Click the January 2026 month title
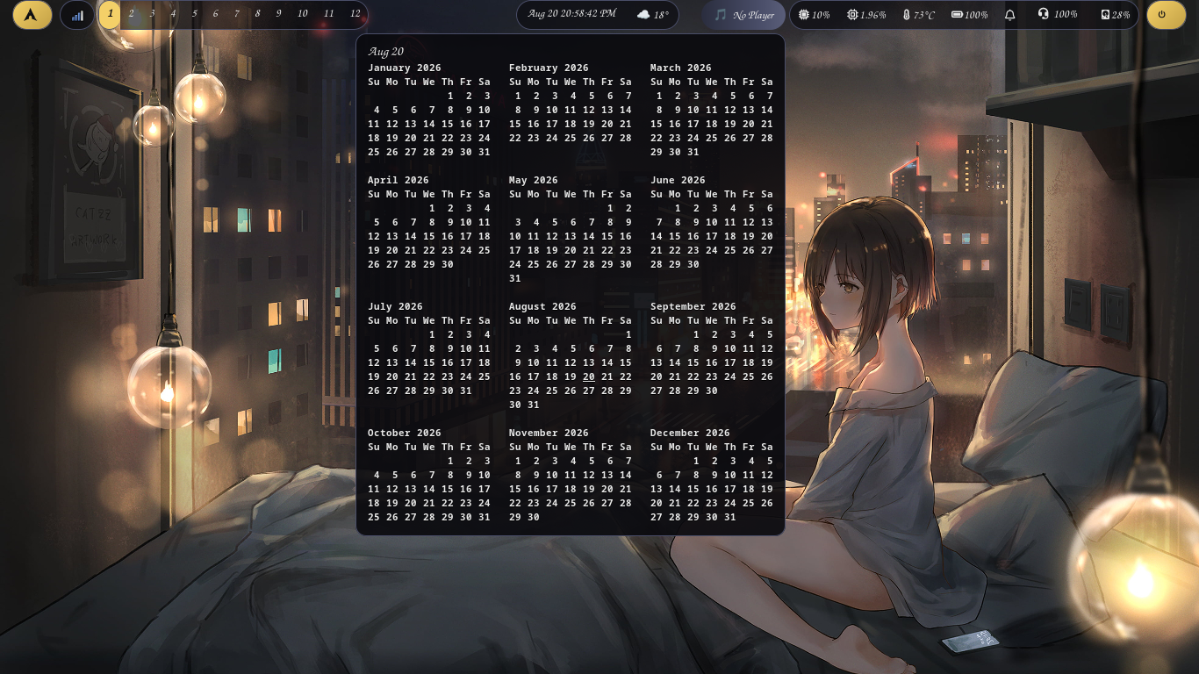 click(x=405, y=68)
